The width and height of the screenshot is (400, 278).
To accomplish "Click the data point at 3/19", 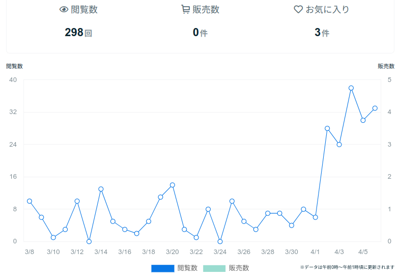I will (x=160, y=197).
